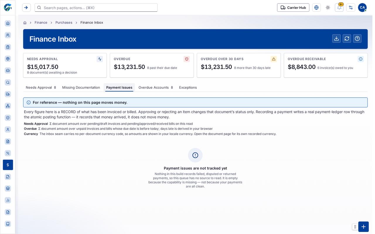Expand the sidebar with the arrow button

coord(26,8)
